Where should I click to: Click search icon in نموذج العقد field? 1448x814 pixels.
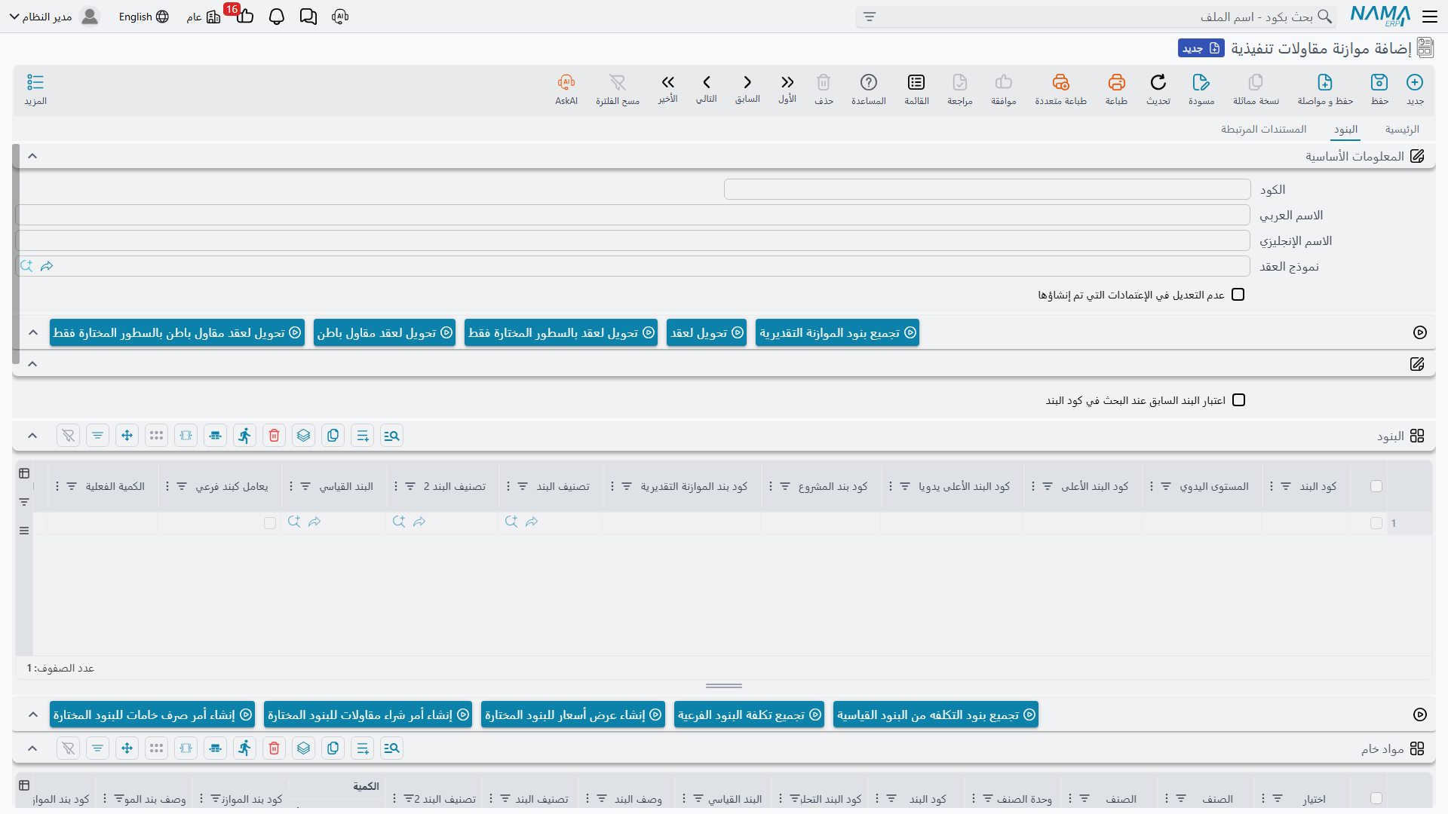[26, 266]
